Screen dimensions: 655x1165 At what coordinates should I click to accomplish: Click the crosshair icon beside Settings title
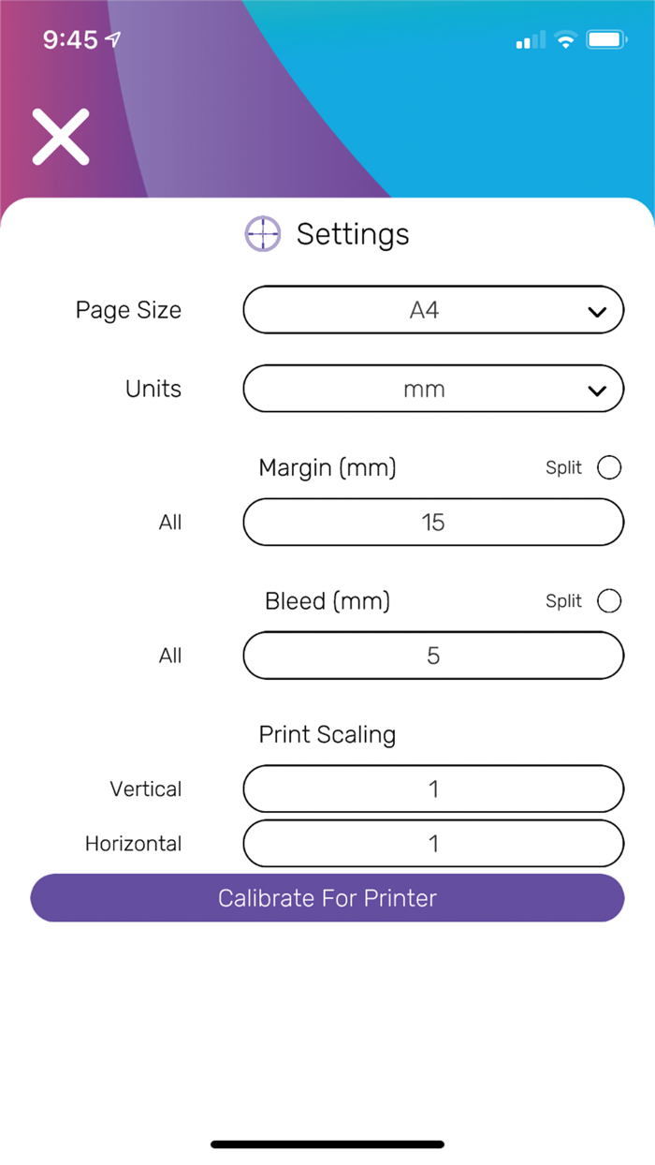263,233
